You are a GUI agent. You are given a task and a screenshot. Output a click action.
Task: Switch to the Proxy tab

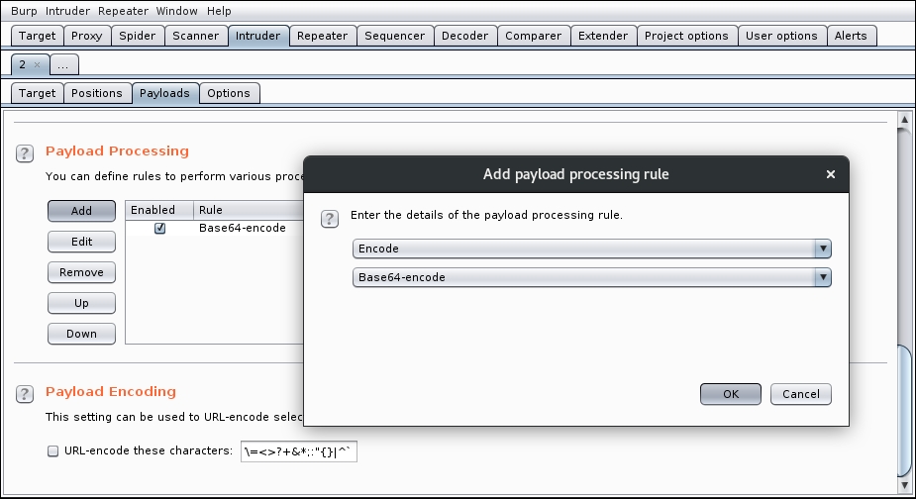click(x=86, y=36)
